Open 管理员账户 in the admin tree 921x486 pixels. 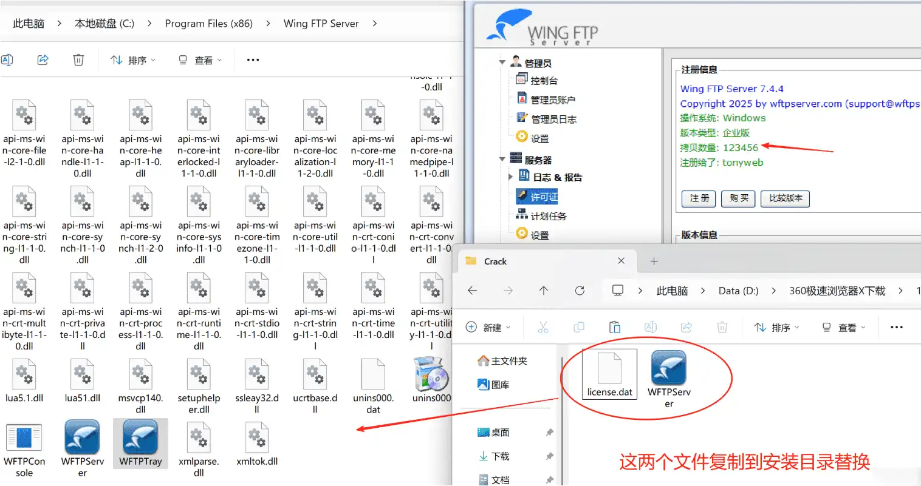coord(546,100)
